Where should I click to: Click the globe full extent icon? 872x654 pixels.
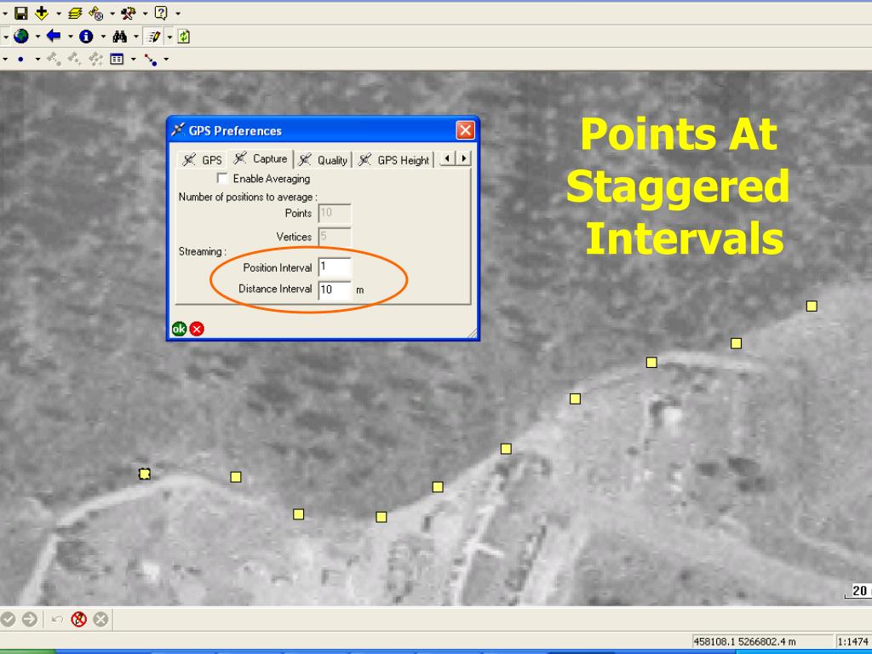[x=21, y=37]
